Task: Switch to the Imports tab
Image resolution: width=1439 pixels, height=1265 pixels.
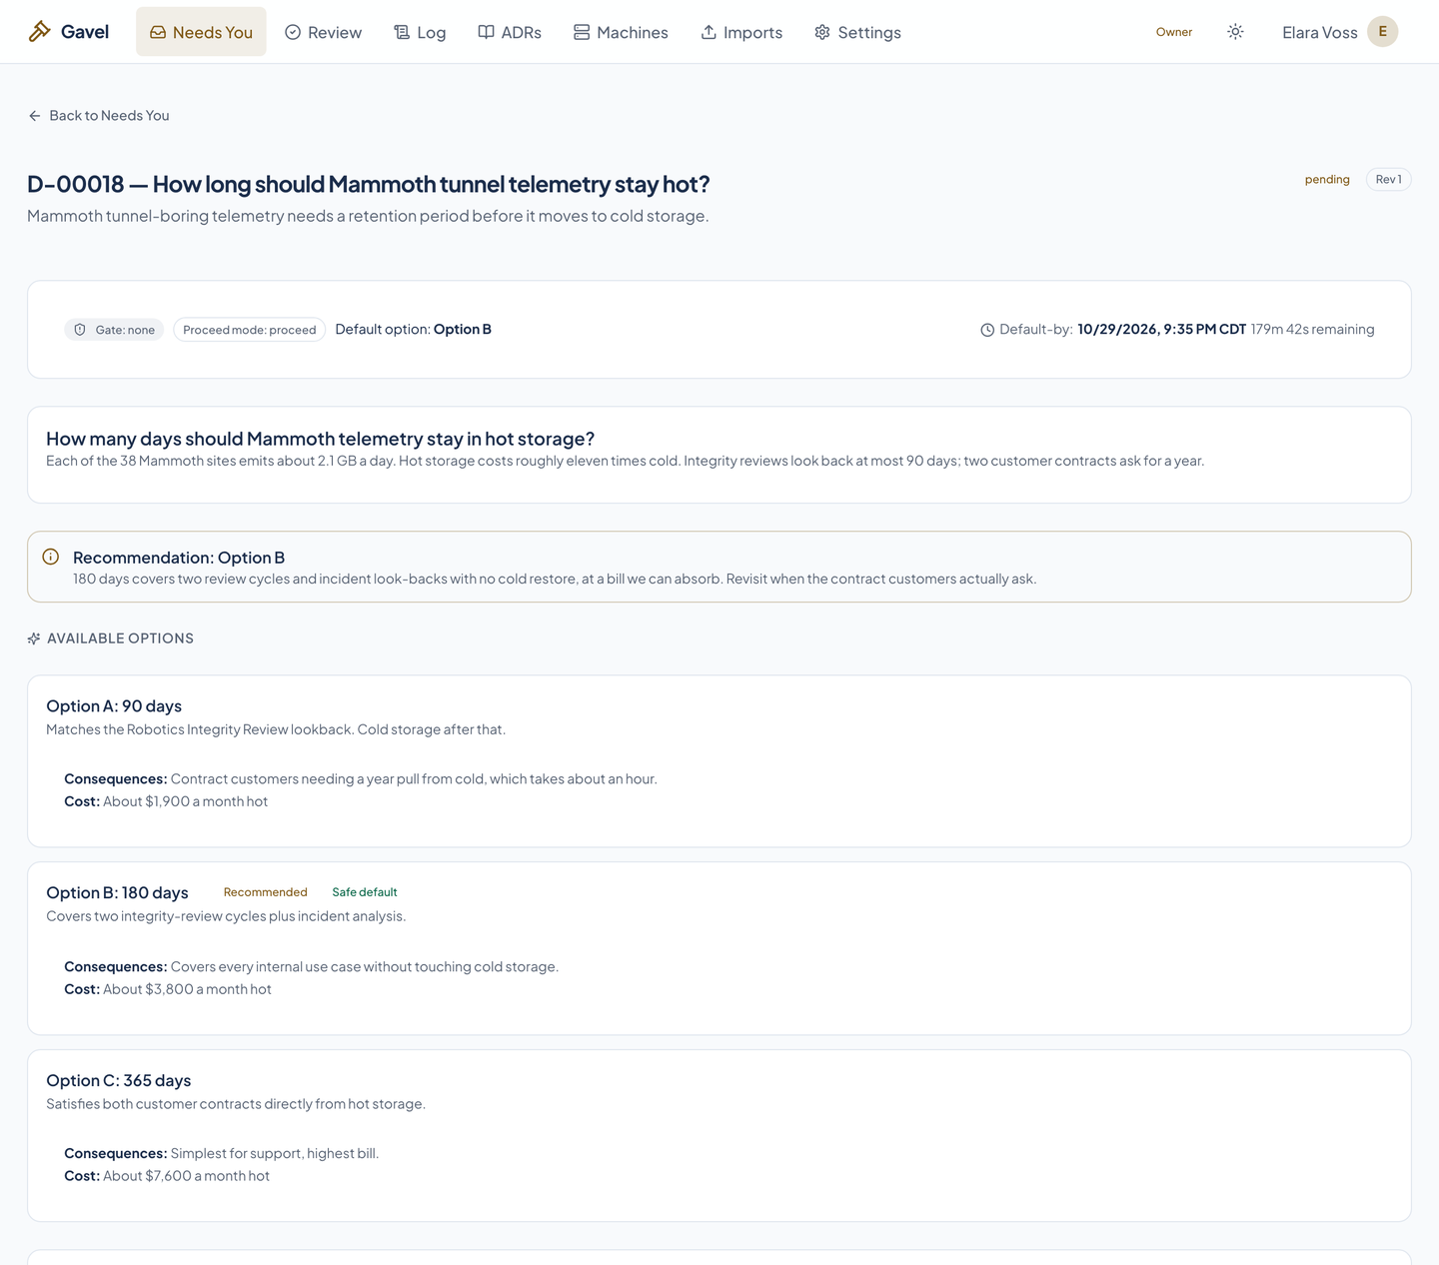Action: click(x=741, y=32)
